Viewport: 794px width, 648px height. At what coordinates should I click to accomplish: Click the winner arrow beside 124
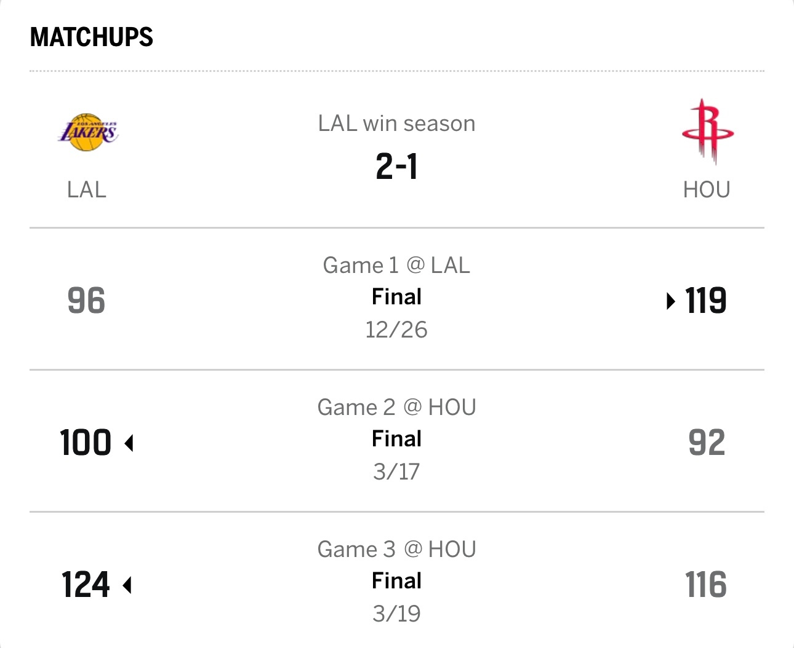point(127,585)
